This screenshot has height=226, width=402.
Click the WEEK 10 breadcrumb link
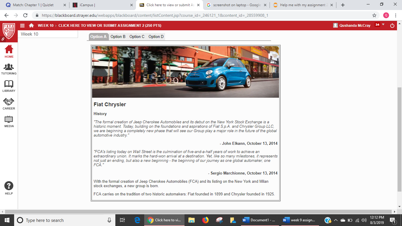(x=46, y=26)
